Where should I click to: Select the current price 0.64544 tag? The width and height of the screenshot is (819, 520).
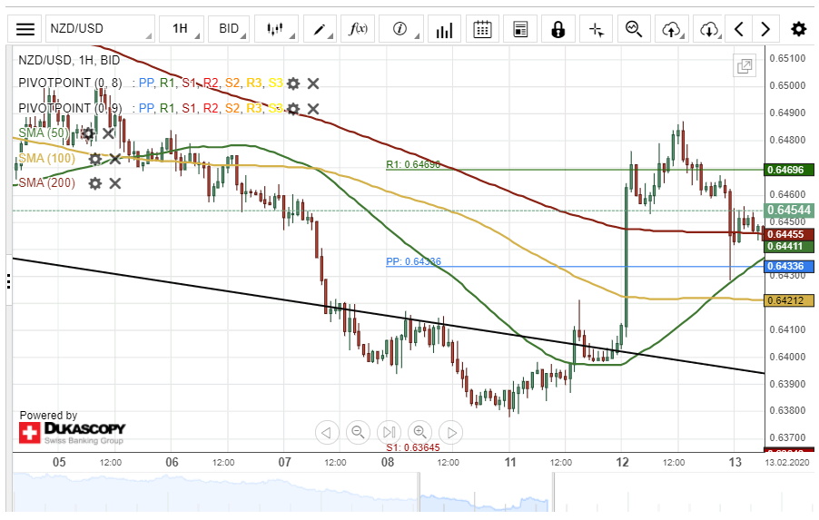(789, 210)
